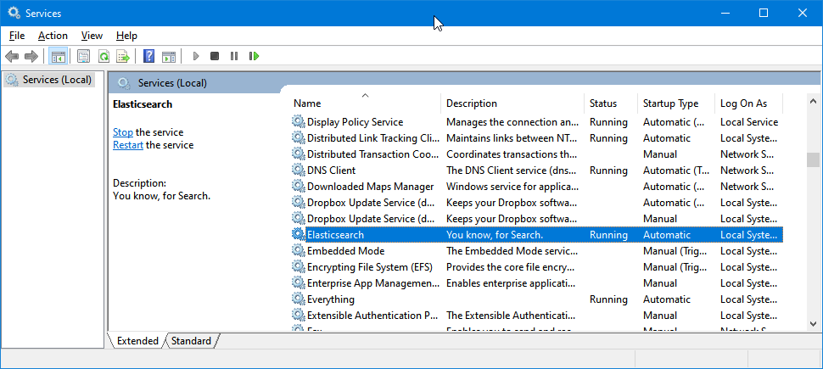Select the Everything service
Viewport: 823px width, 369px height.
pyautogui.click(x=331, y=299)
